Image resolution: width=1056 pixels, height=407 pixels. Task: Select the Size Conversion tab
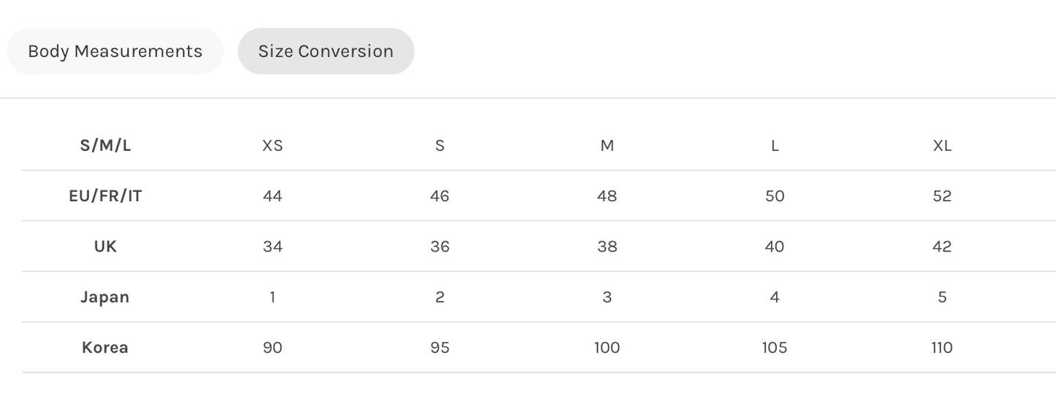326,51
